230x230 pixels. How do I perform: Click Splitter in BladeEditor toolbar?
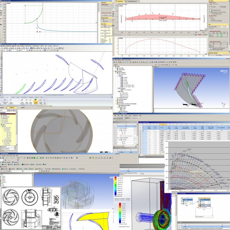pyautogui.click(x=31, y=169)
